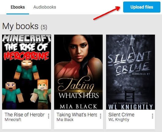Click blank space beneath WL Knightly author
This screenshot has width=162, height=132.
(x=131, y=126)
